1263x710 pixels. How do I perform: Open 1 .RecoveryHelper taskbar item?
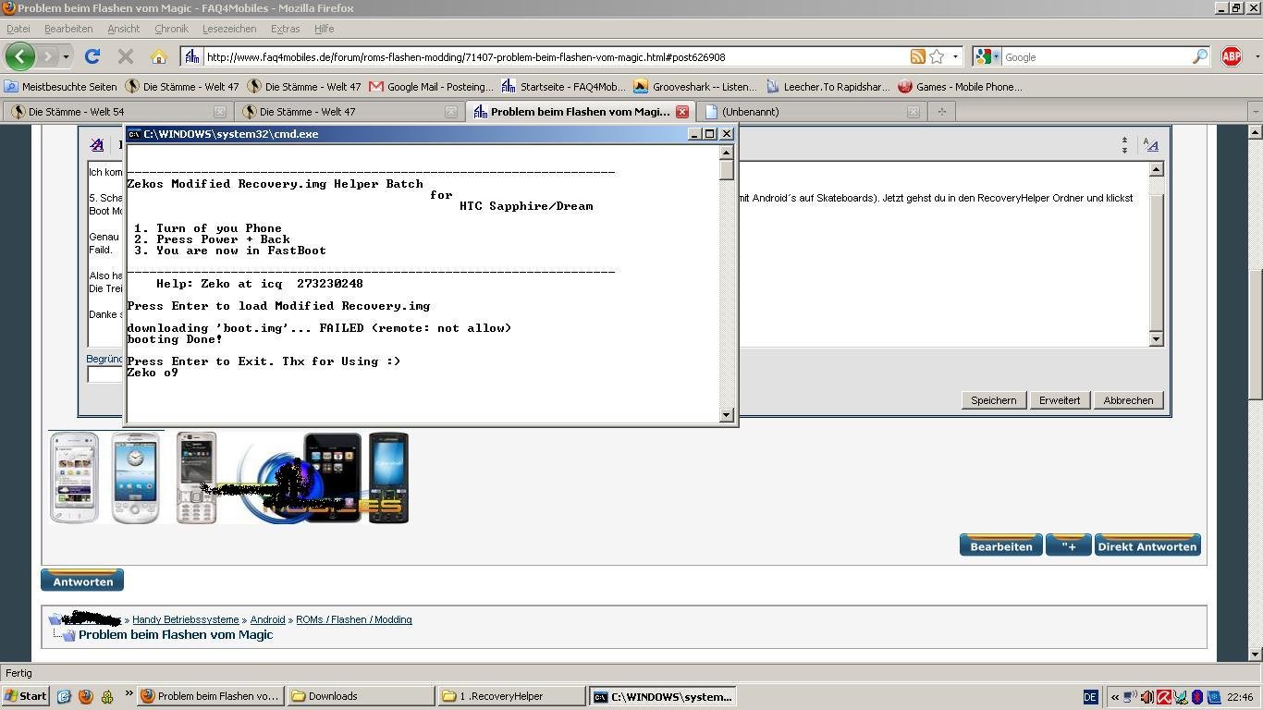pyautogui.click(x=512, y=696)
